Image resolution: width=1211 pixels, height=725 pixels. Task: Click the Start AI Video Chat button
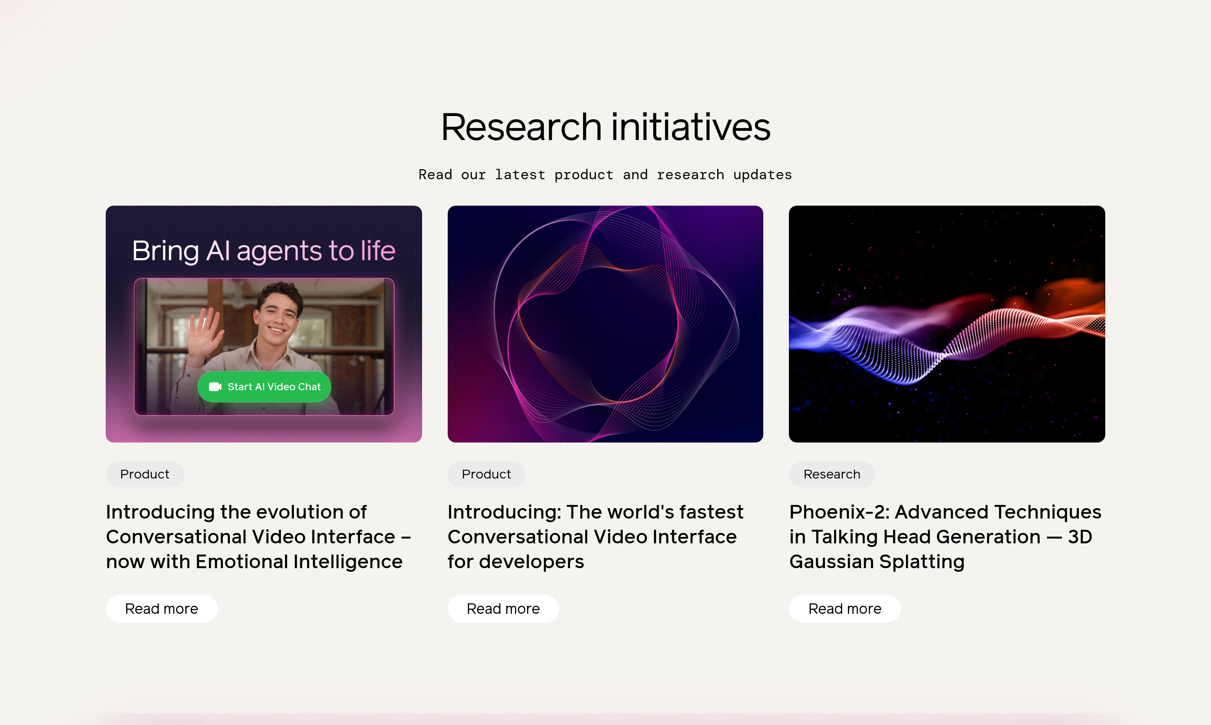(264, 387)
